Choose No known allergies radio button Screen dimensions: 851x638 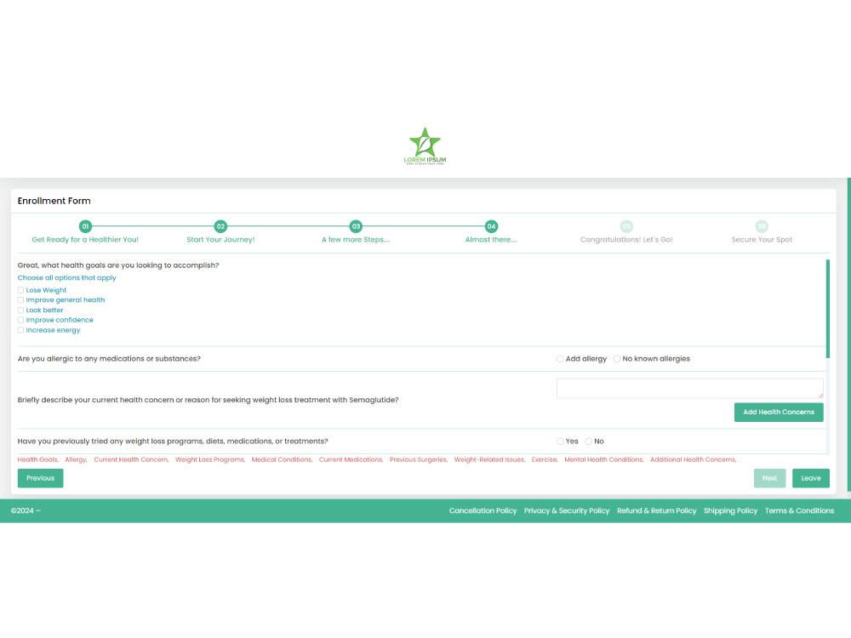(x=616, y=359)
